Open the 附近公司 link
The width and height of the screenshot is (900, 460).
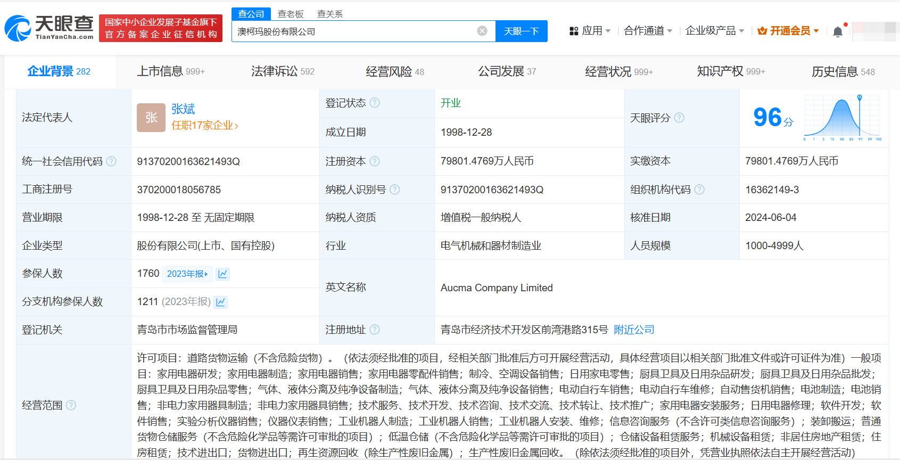[634, 330]
